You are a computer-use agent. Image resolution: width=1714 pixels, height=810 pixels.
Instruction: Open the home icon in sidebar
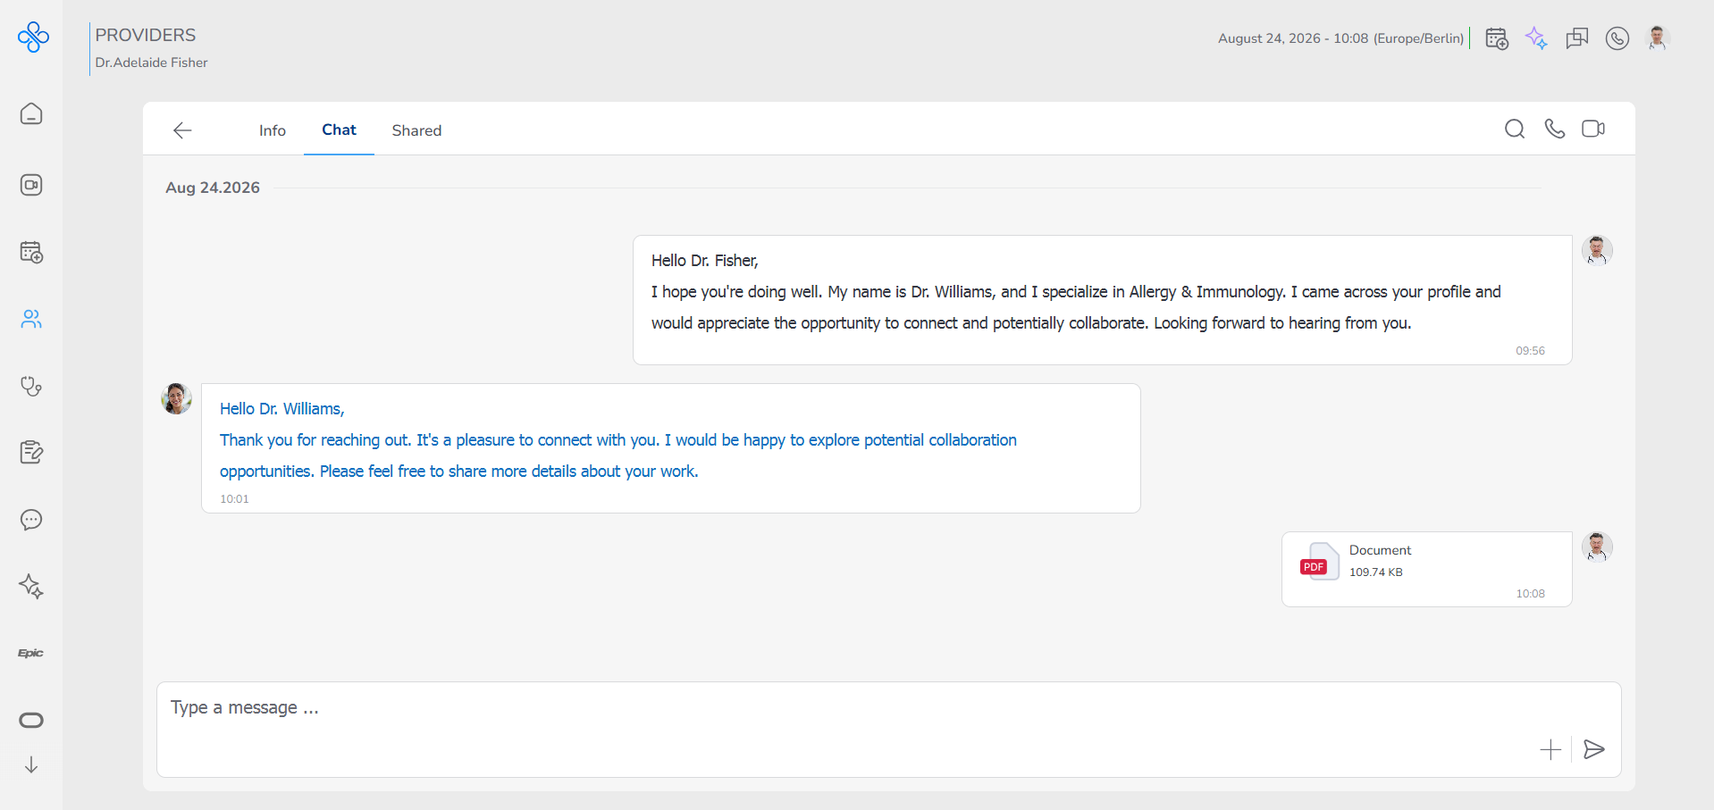coord(31,114)
